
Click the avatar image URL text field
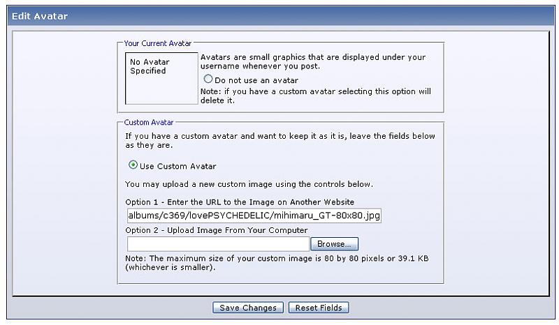(x=254, y=216)
